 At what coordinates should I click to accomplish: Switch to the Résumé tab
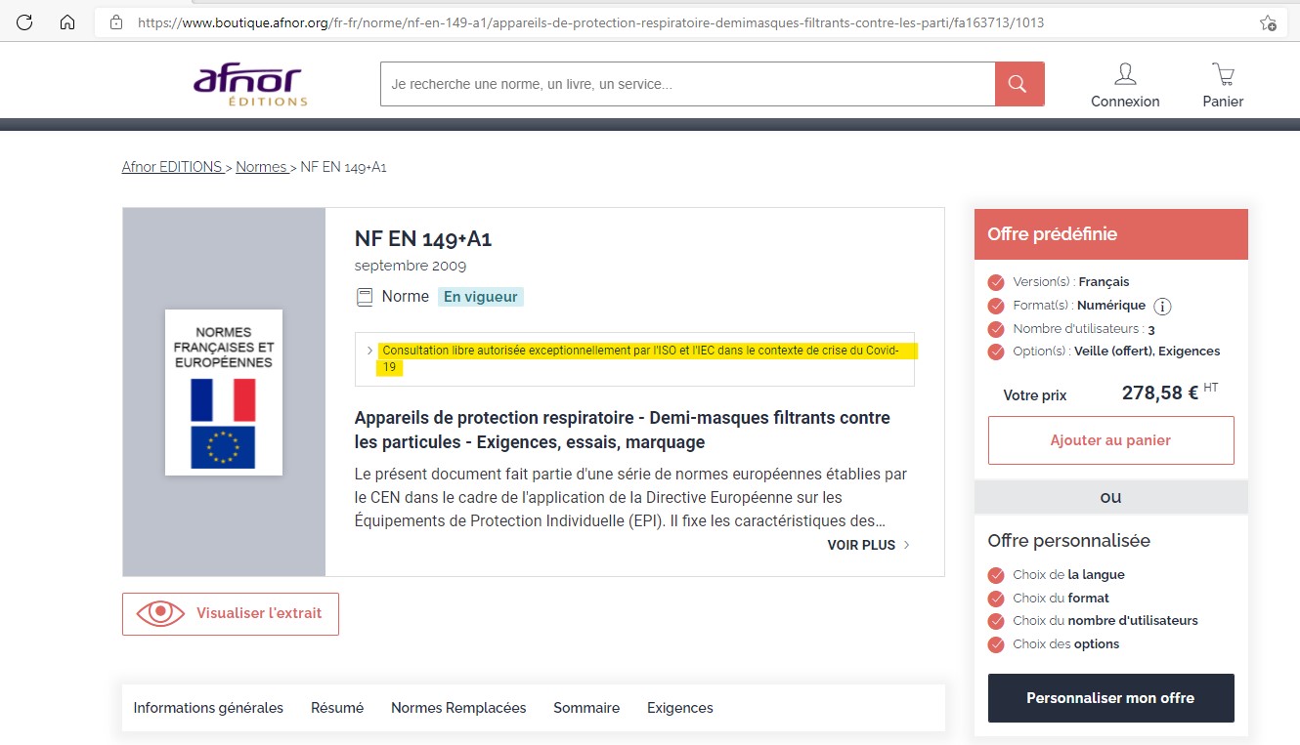tap(337, 708)
